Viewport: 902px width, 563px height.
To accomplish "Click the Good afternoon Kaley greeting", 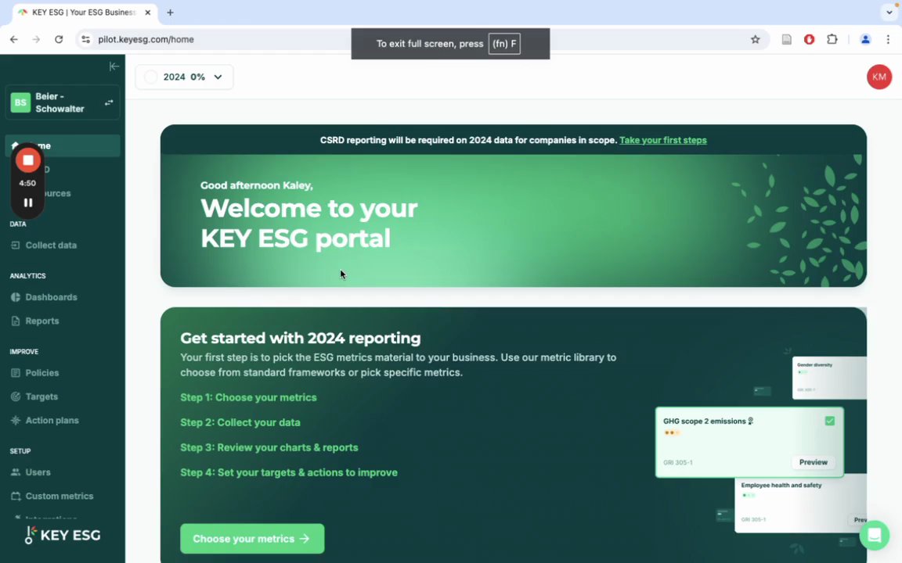I will pyautogui.click(x=257, y=185).
